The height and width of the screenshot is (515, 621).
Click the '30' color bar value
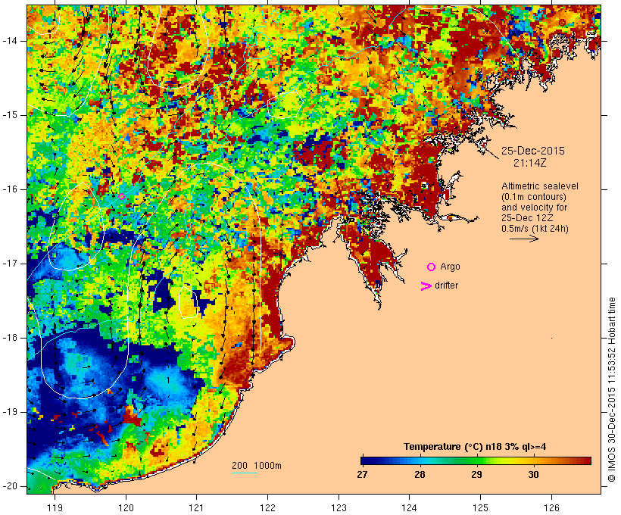click(x=533, y=475)
